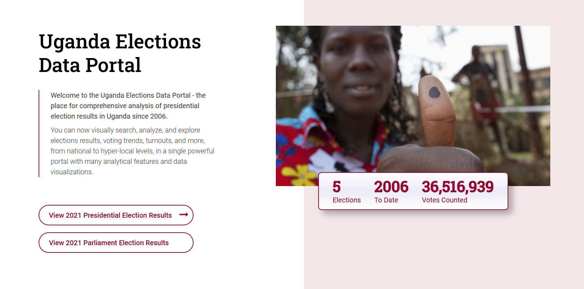Click the 2006 figure in the stats card
Screen dimensions: 584x289
point(391,187)
